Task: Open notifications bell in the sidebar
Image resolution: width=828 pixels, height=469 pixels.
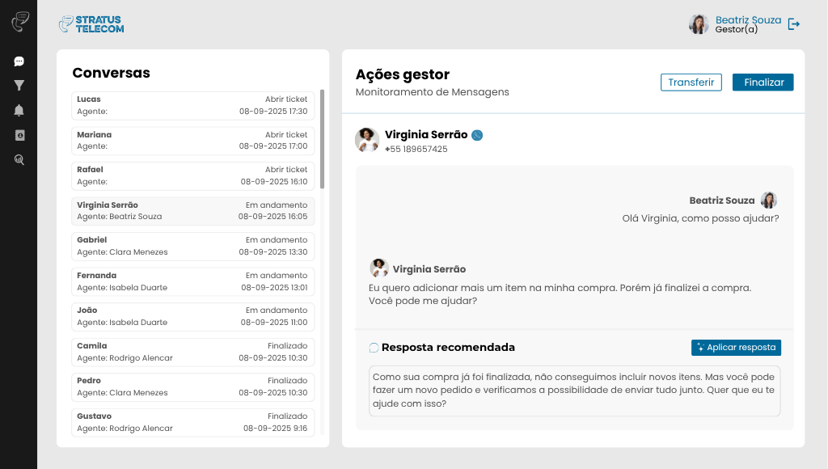Action: 19,111
